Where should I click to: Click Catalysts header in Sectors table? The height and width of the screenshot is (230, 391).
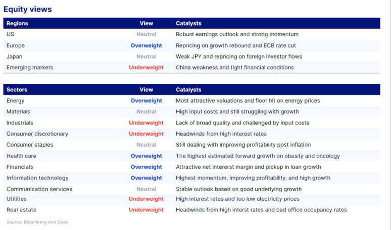(188, 90)
